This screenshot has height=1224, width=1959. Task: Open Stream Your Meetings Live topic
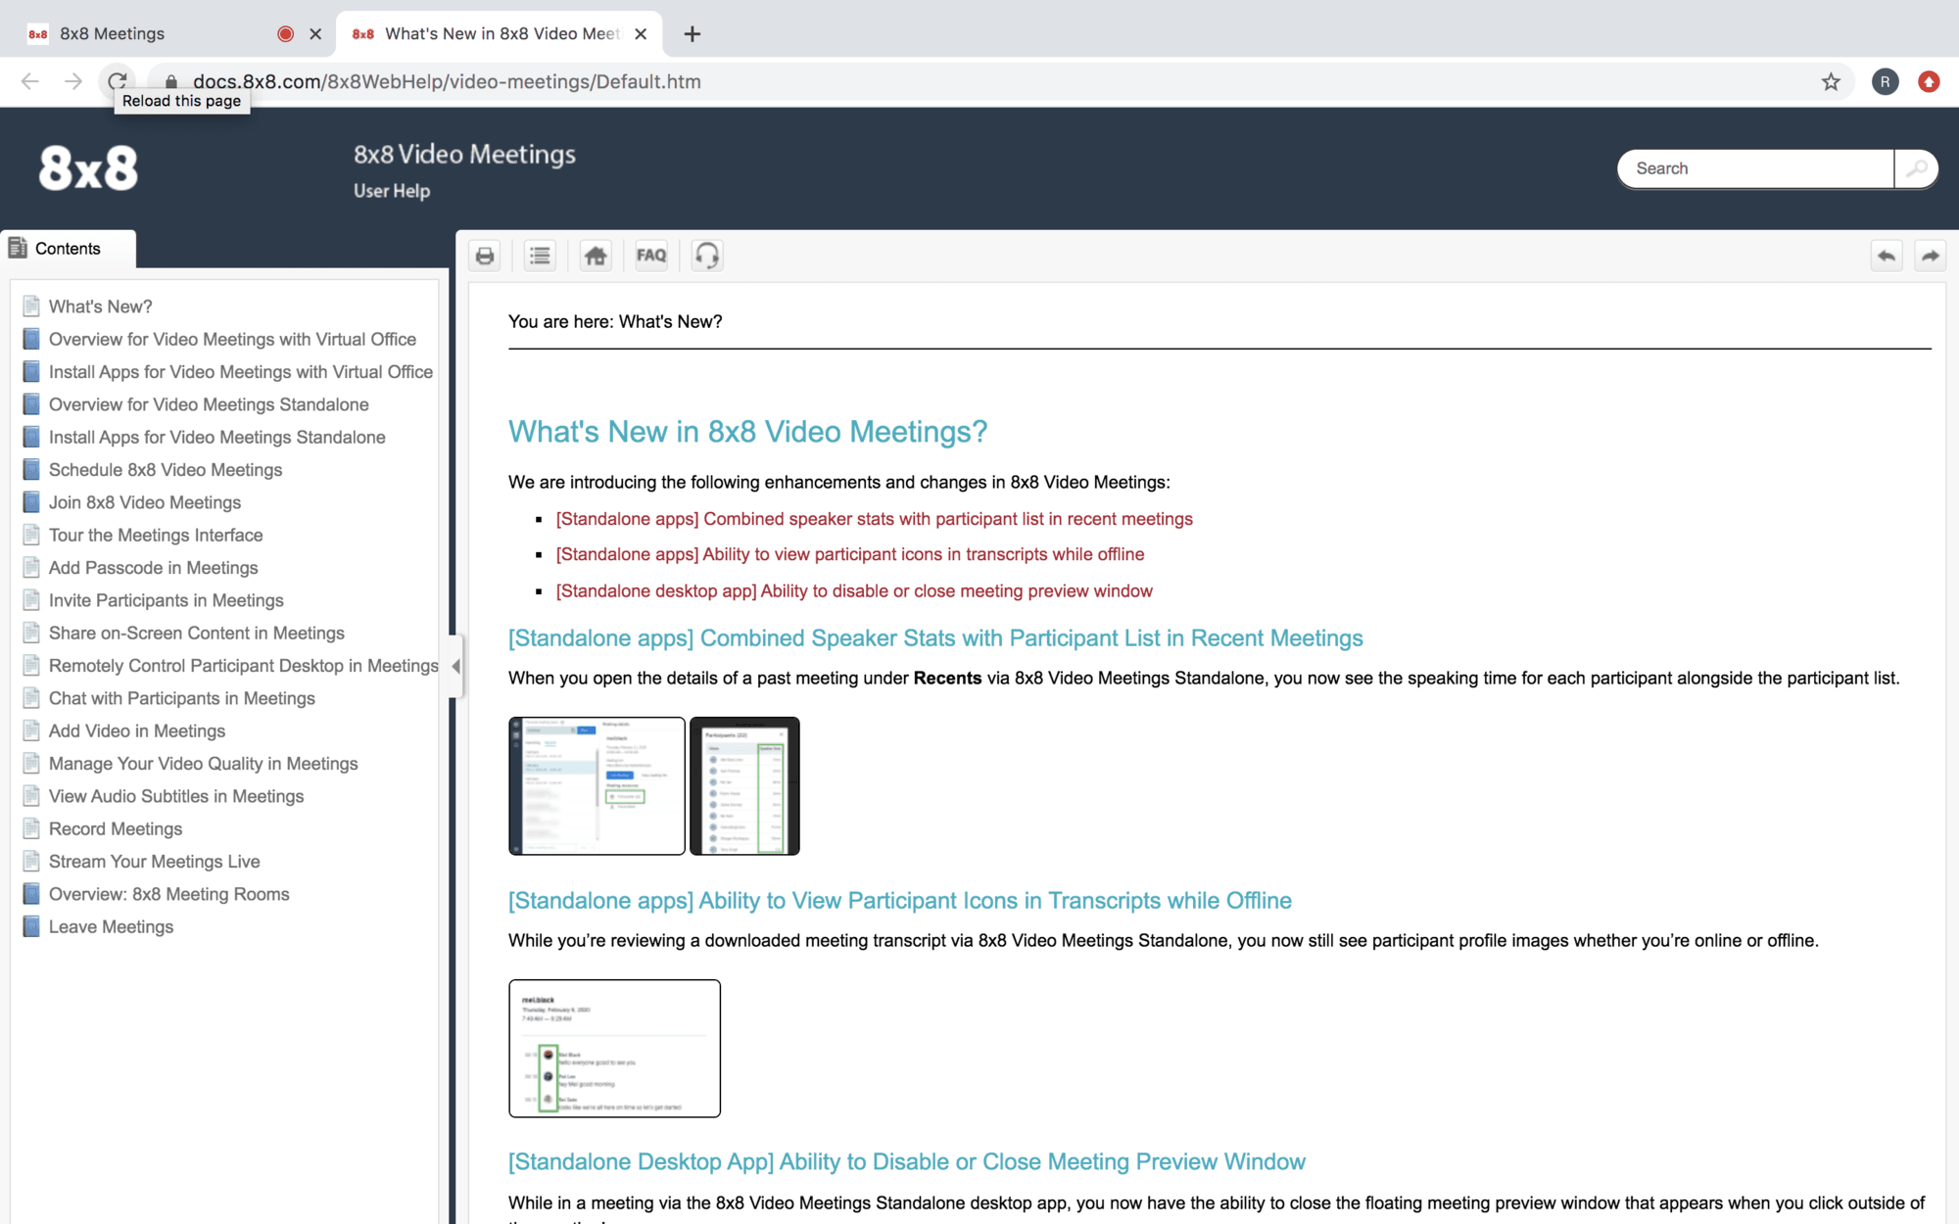[154, 862]
